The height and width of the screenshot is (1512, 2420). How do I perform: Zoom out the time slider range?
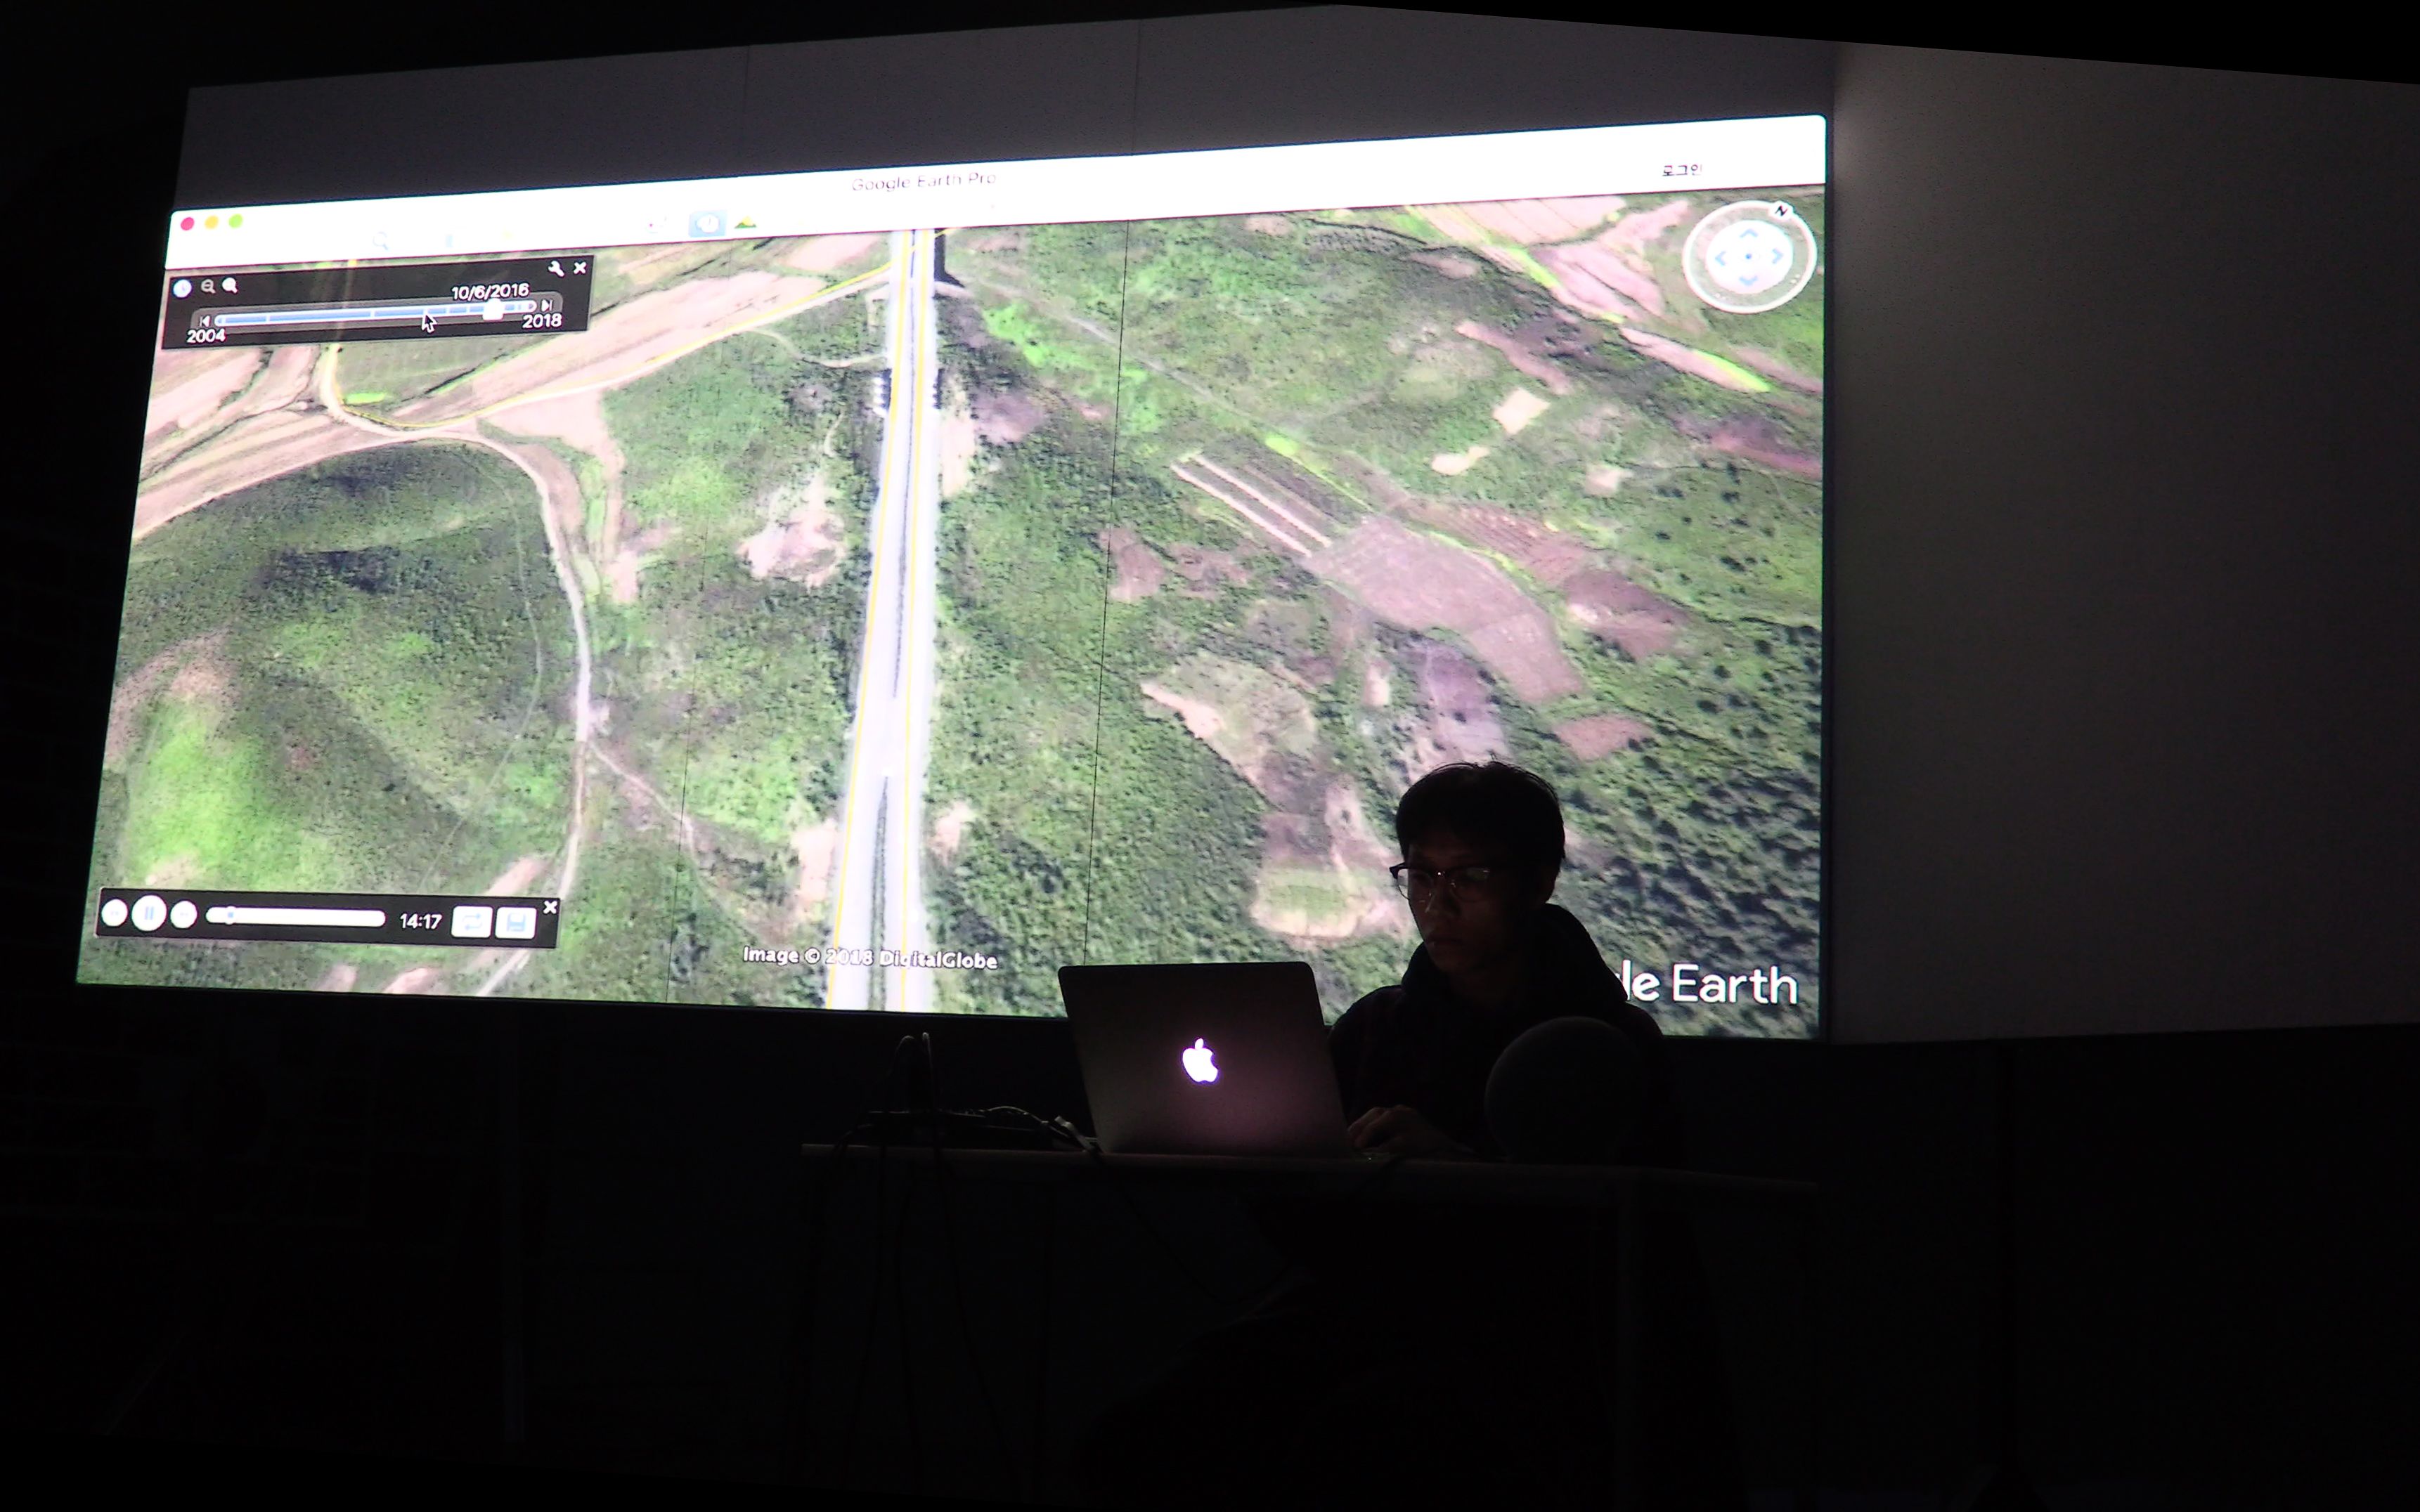pyautogui.click(x=208, y=286)
